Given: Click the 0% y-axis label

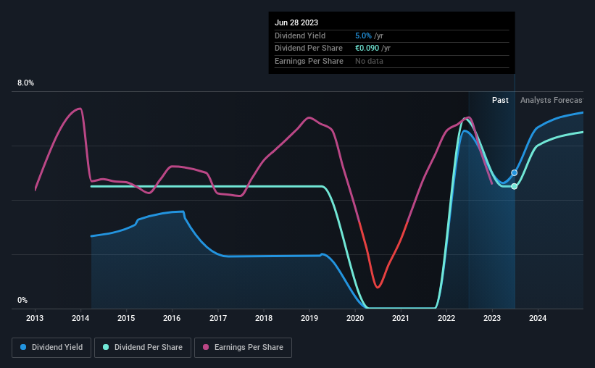Looking at the screenshot, I should 22,300.
